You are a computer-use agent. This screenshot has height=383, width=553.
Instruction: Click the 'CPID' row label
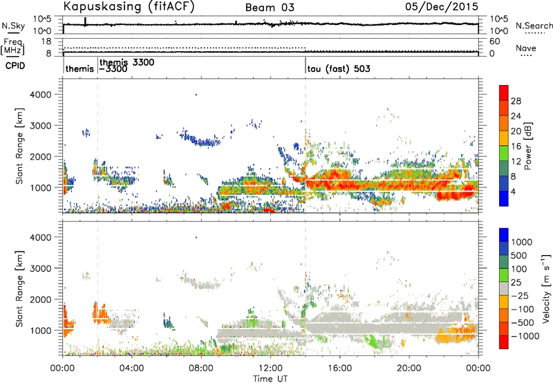[15, 66]
